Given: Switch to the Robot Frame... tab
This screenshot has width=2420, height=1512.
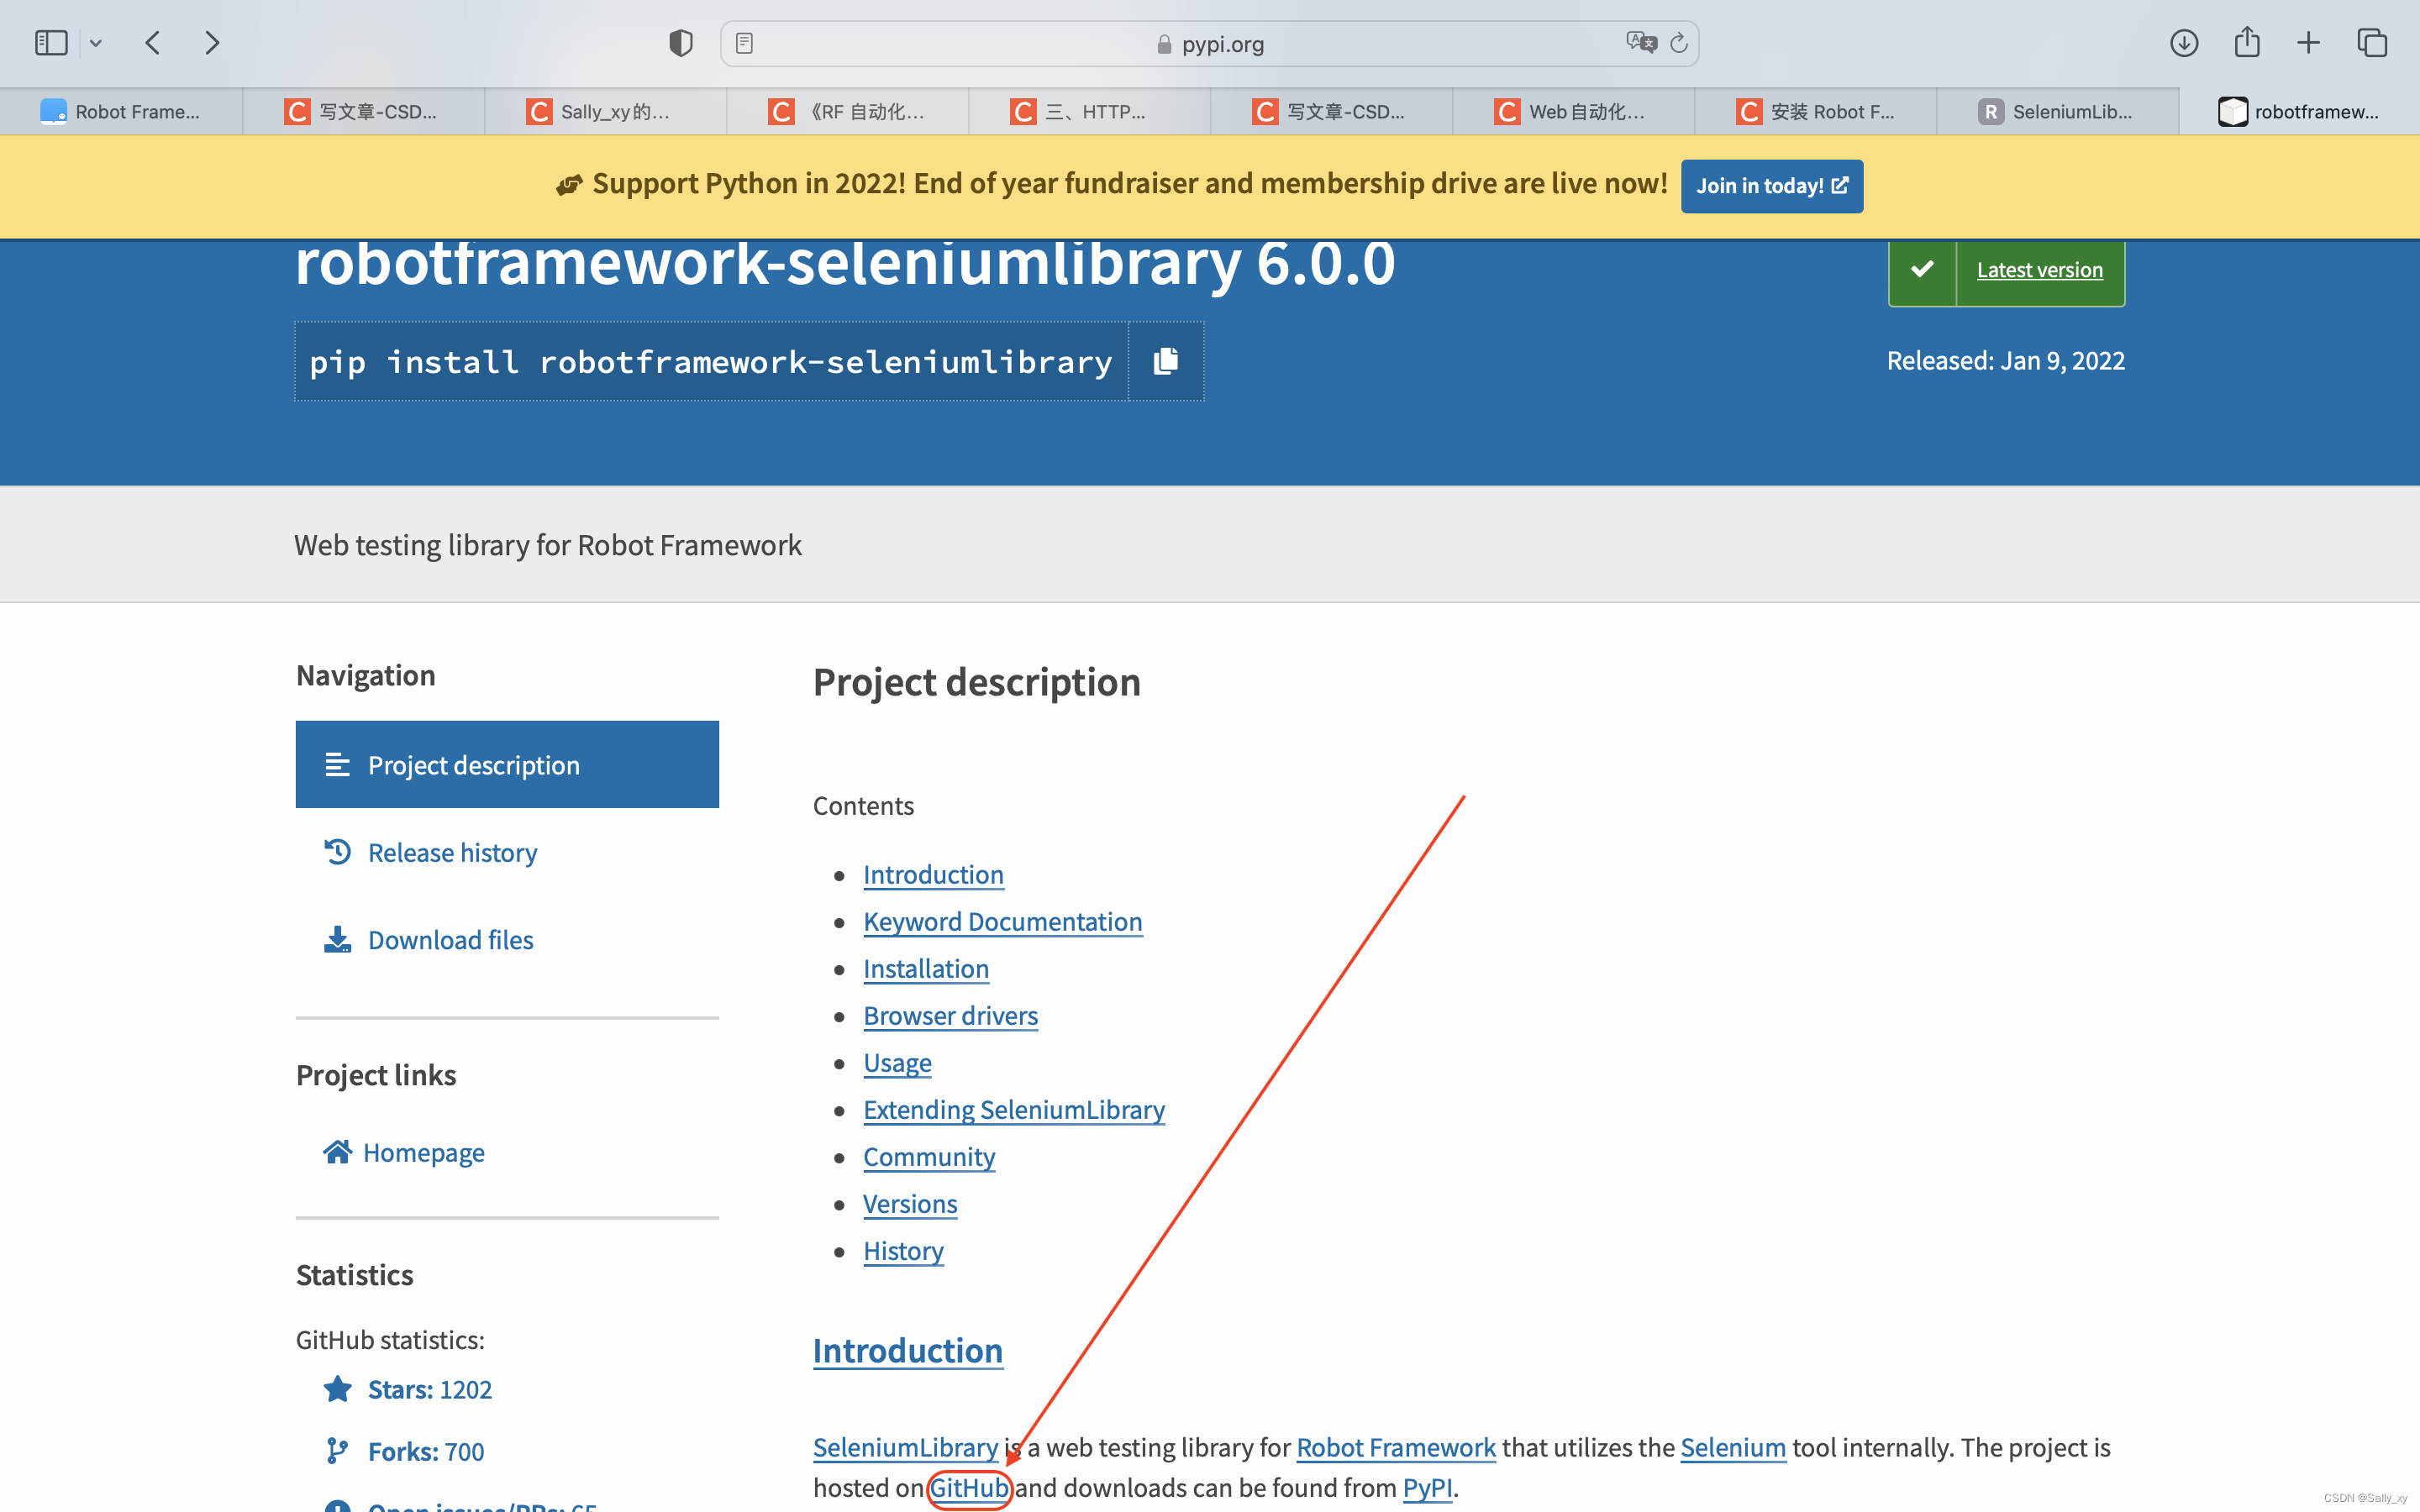Looking at the screenshot, I should pos(121,112).
